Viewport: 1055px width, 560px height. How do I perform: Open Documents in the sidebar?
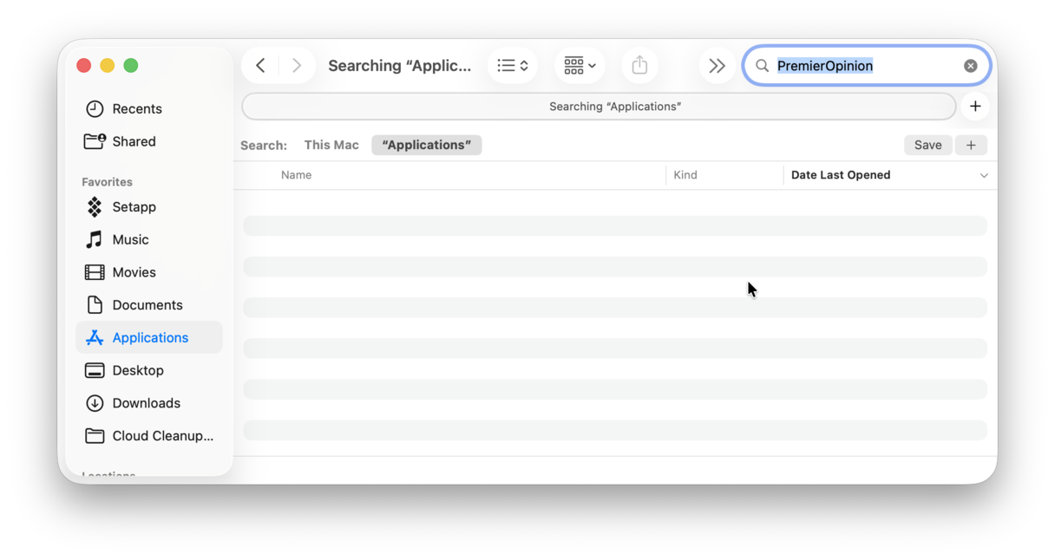coord(149,305)
